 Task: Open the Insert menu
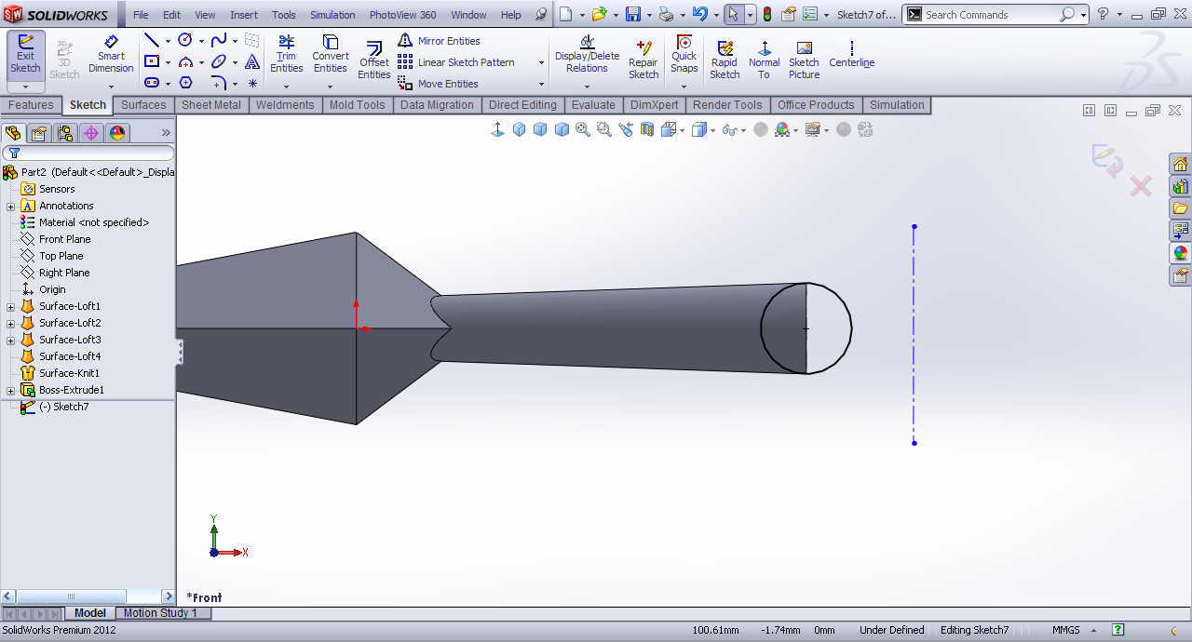(244, 15)
